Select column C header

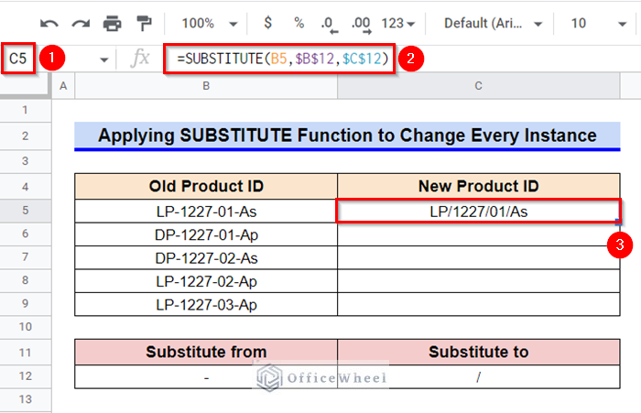point(478,86)
